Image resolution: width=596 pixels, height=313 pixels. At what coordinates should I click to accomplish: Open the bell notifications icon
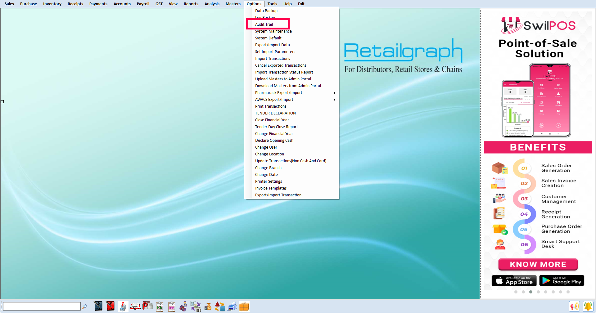pyautogui.click(x=588, y=306)
